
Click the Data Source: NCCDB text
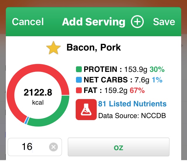pyautogui.click(x=132, y=116)
